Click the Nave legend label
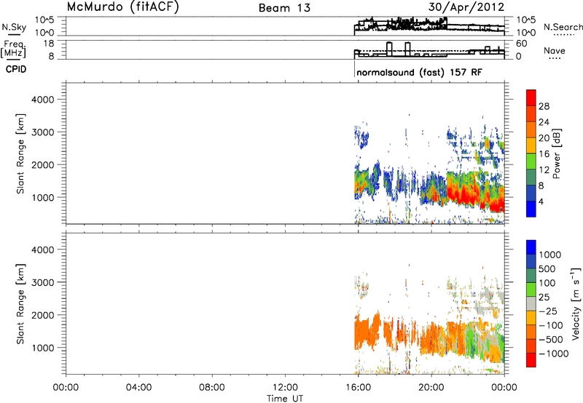Image resolution: width=583 pixels, height=403 pixels. click(555, 50)
